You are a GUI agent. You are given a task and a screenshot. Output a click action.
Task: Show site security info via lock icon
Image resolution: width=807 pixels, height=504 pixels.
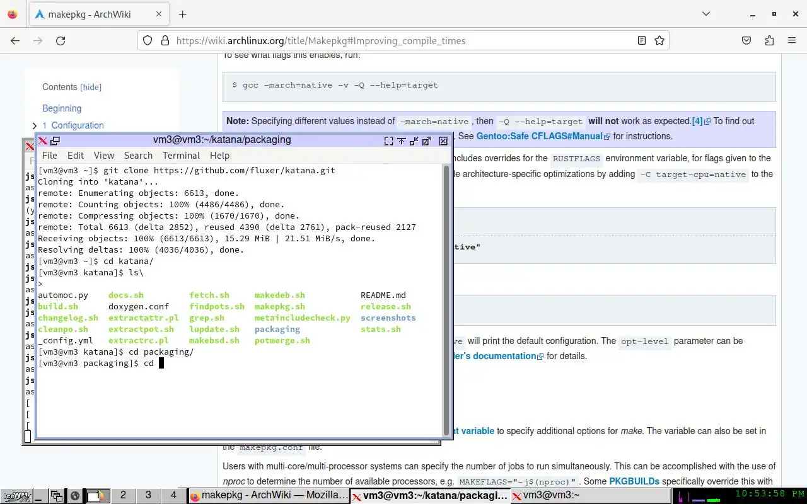pos(165,40)
